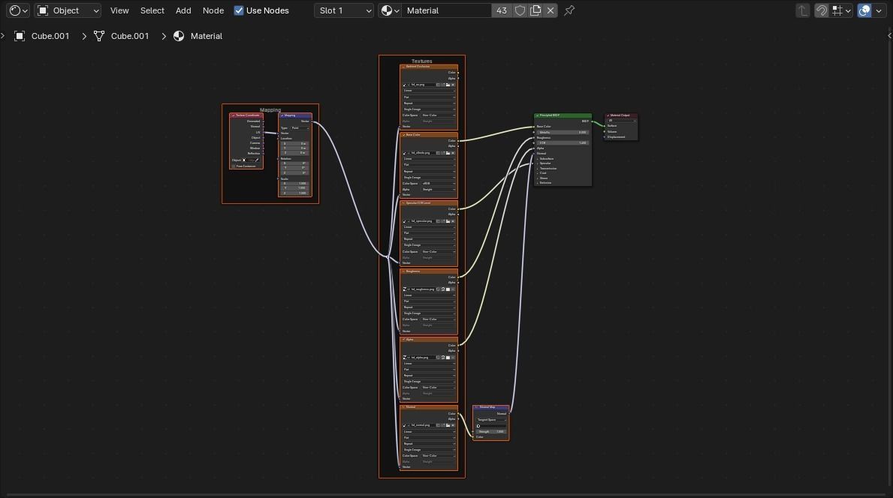Toggle the overlays button in the header
The height and width of the screenshot is (498, 893).
864,10
